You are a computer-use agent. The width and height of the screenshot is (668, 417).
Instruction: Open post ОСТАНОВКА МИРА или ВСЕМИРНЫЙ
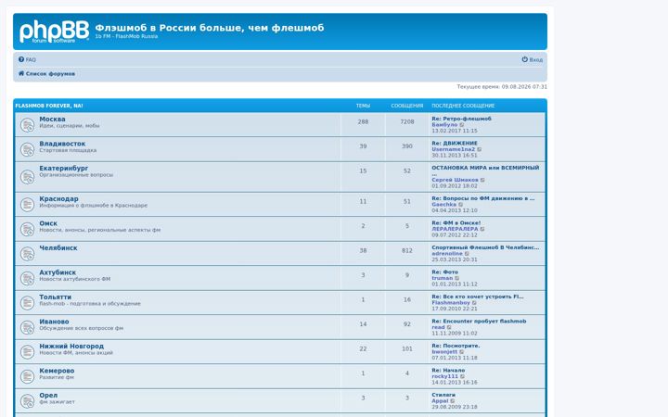[x=485, y=168]
